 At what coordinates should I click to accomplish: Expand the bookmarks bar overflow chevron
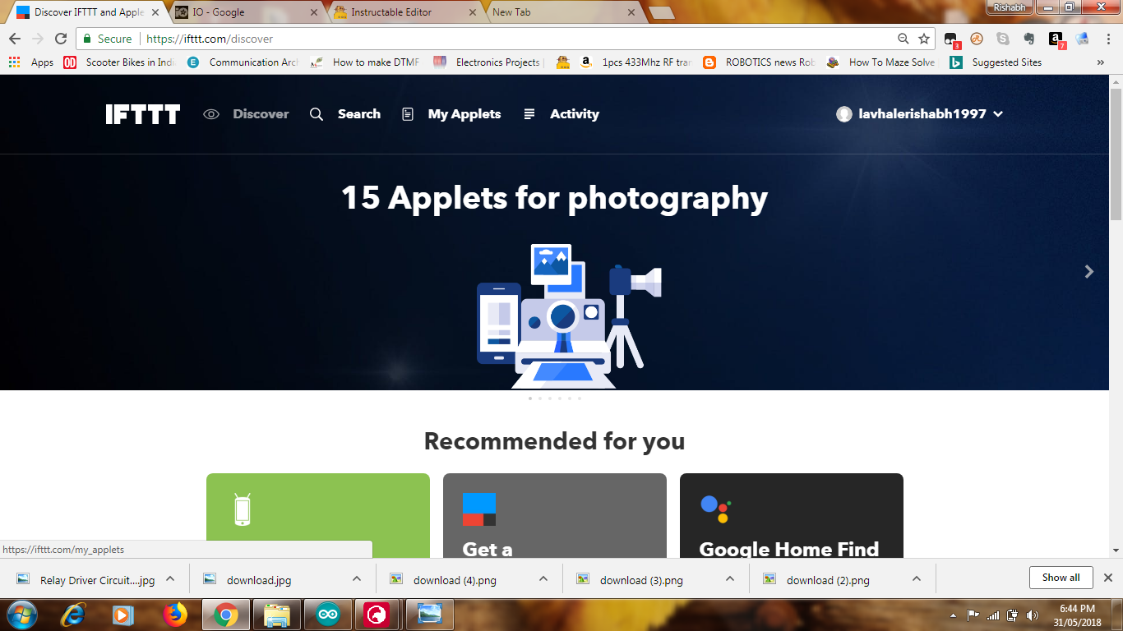(x=1101, y=62)
